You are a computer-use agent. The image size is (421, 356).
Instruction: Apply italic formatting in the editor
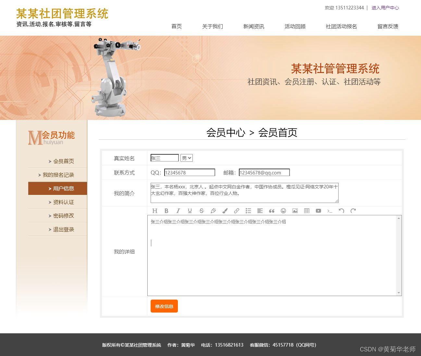click(x=178, y=211)
